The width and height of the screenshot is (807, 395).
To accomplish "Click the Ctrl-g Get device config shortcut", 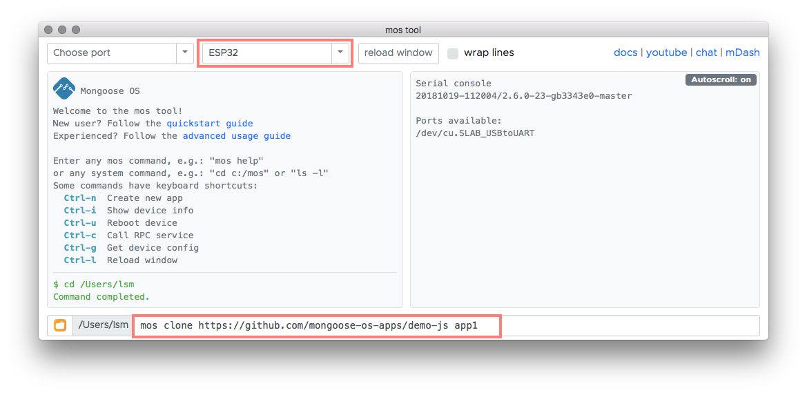I will [x=131, y=247].
